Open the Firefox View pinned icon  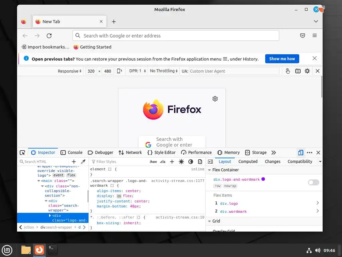pos(24,22)
